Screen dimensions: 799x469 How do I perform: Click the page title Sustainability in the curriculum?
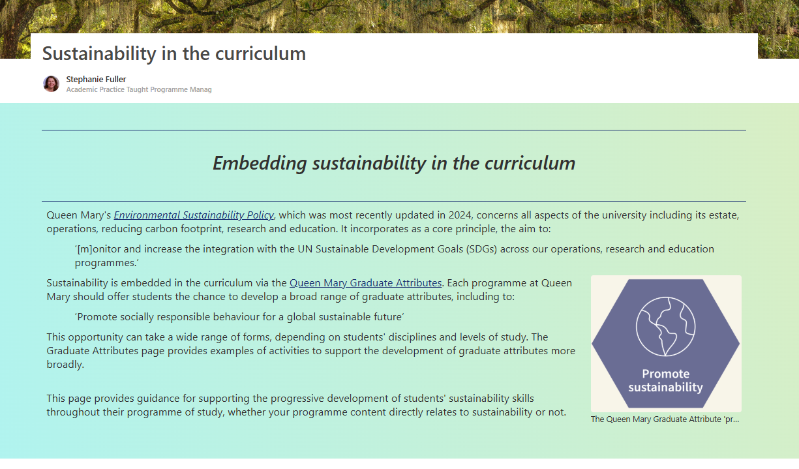pyautogui.click(x=174, y=53)
